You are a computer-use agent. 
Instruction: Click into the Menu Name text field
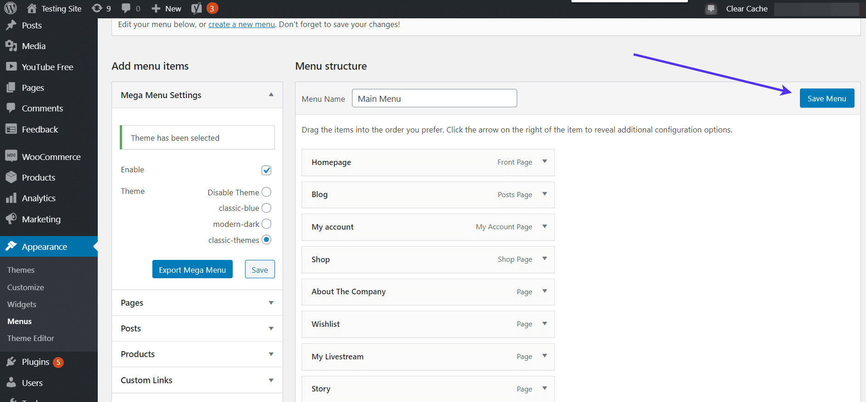[x=434, y=99]
